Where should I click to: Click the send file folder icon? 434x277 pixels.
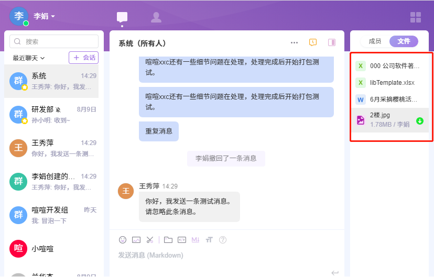tap(168, 240)
